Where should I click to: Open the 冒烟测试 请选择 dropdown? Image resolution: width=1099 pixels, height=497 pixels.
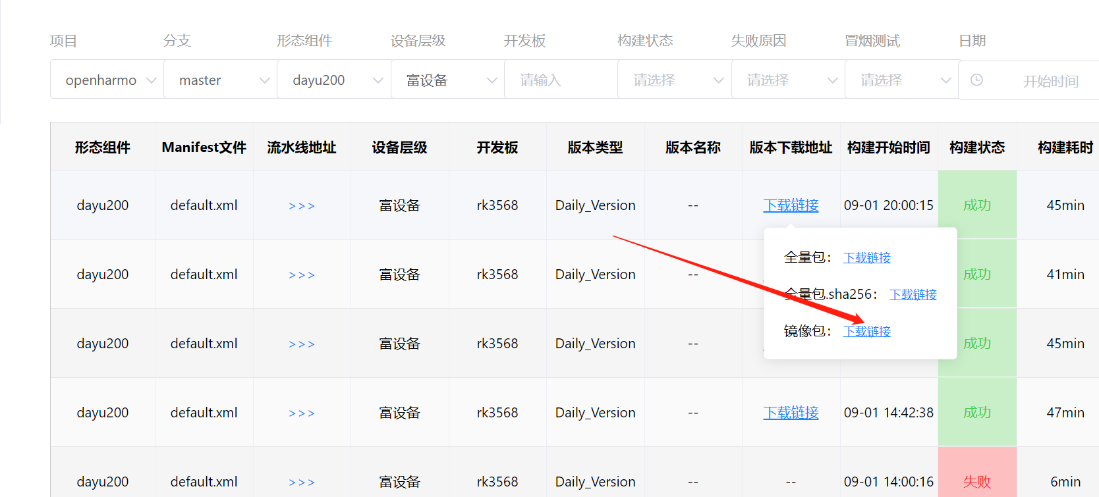click(902, 80)
